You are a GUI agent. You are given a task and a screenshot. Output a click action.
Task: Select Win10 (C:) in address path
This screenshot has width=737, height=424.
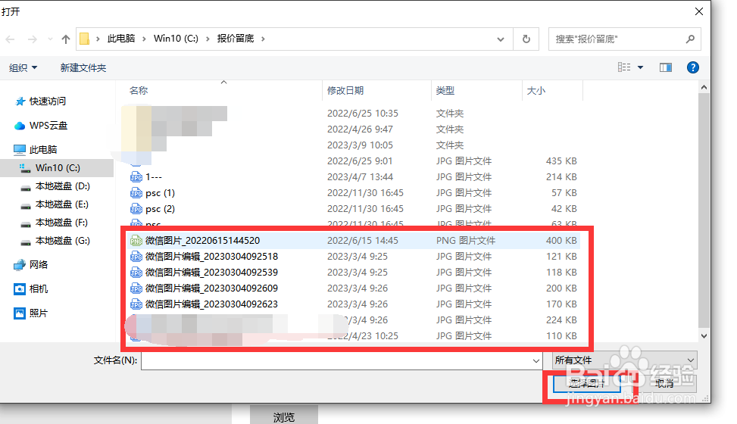coord(176,39)
